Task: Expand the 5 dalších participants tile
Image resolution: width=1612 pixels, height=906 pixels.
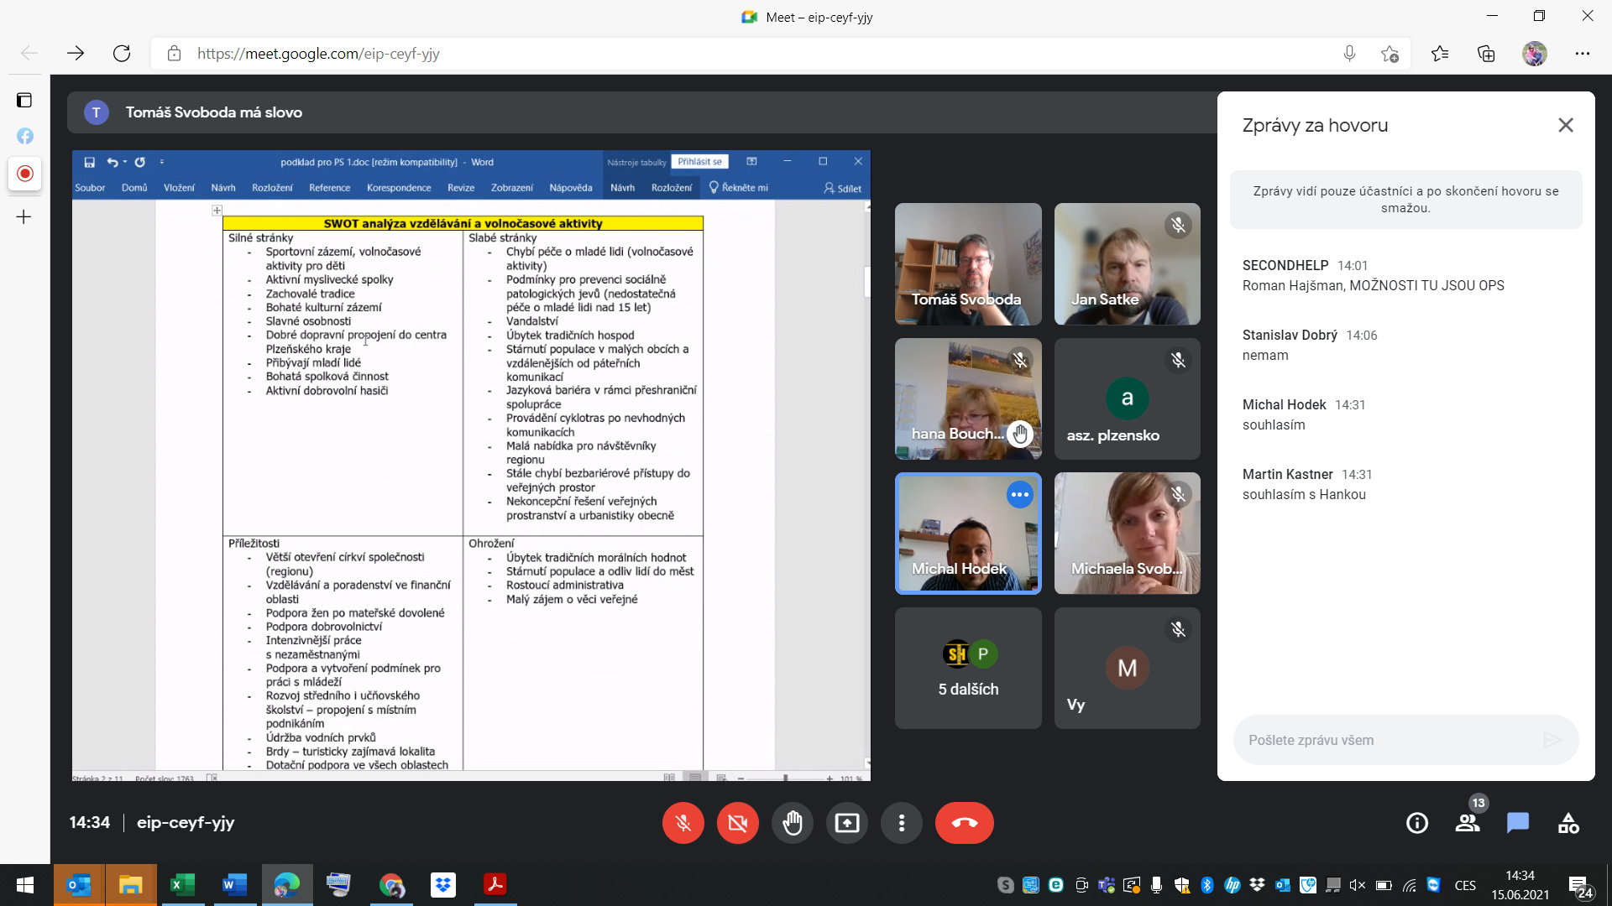Action: click(968, 669)
